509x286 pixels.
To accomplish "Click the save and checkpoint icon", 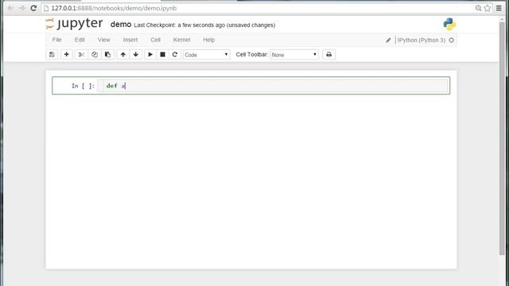I will [52, 55].
